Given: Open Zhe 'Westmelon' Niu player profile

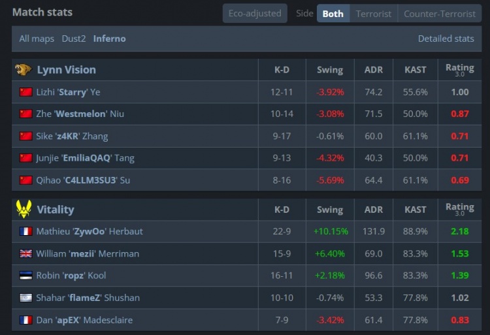Looking at the screenshot, I should [80, 114].
